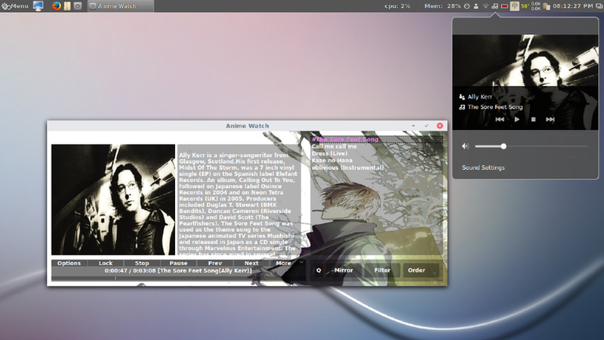Click the Filter button
Viewport: 604px width, 340px height.
pyautogui.click(x=382, y=270)
